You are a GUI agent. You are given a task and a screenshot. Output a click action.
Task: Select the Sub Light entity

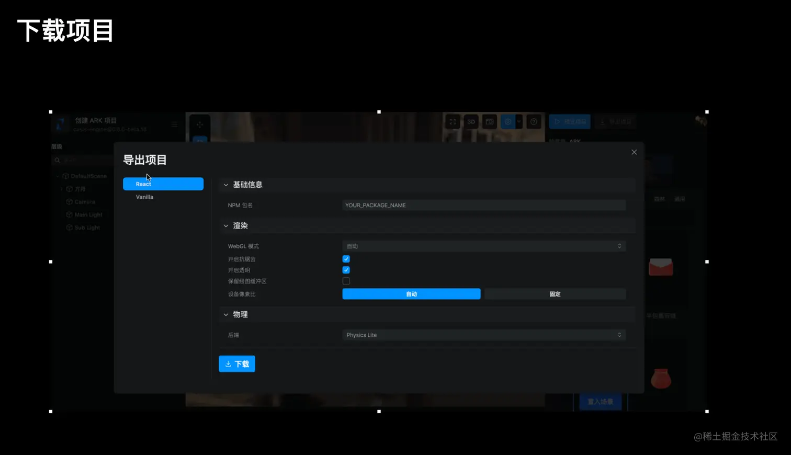pyautogui.click(x=83, y=227)
